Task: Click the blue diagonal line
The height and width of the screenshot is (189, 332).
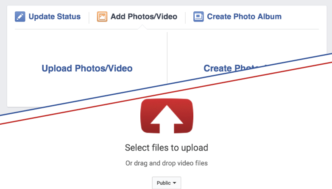Action: pyautogui.click(x=166, y=85)
